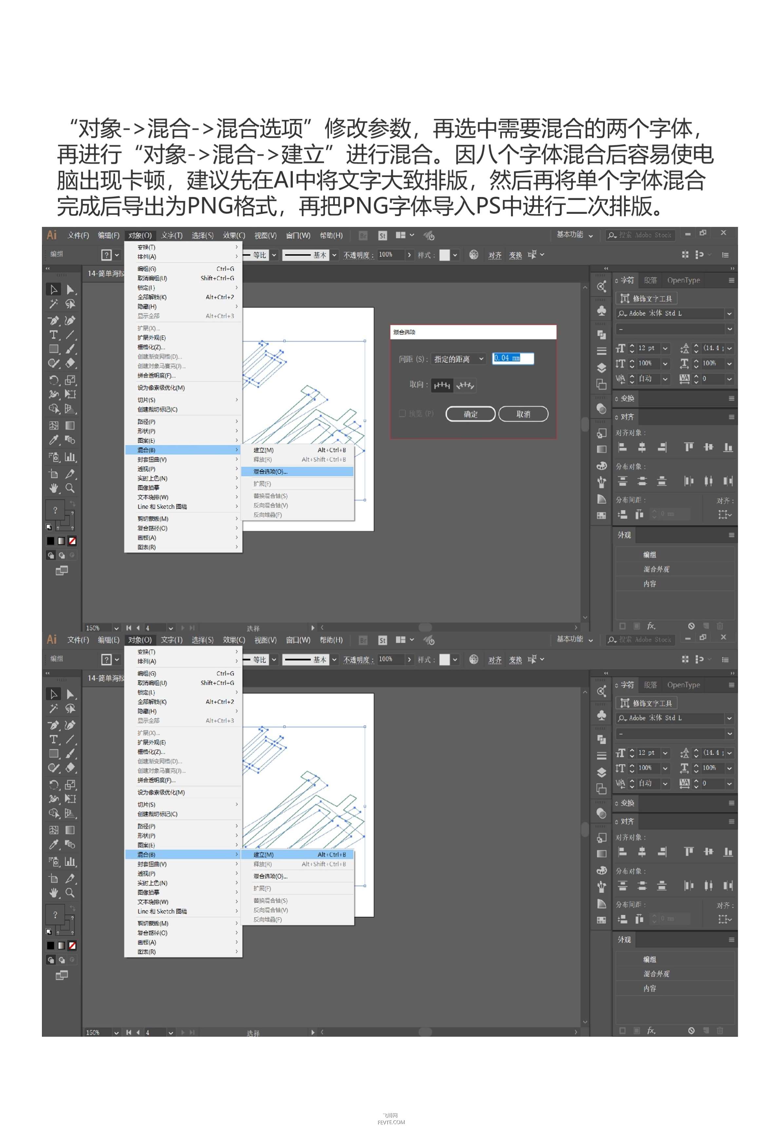Click the 修饰文字工具 button in upper screenshot
Screen dimensions: 780x1126
(646, 298)
